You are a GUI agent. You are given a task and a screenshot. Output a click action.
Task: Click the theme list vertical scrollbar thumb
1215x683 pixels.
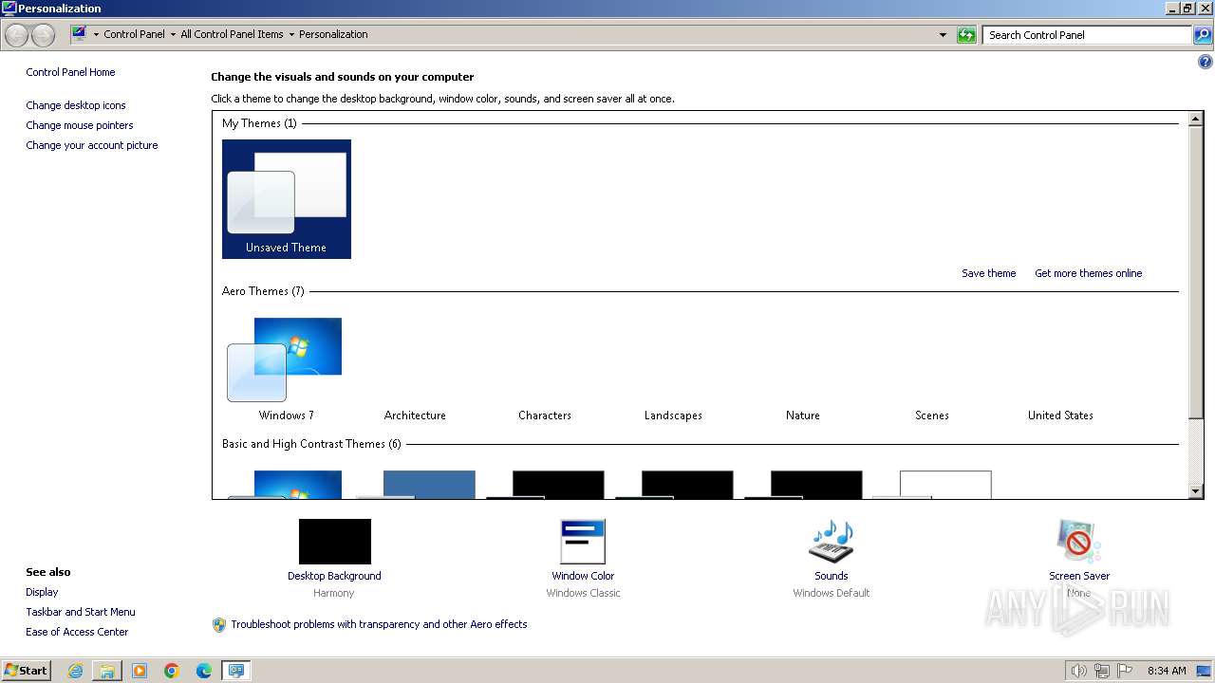tap(1196, 271)
